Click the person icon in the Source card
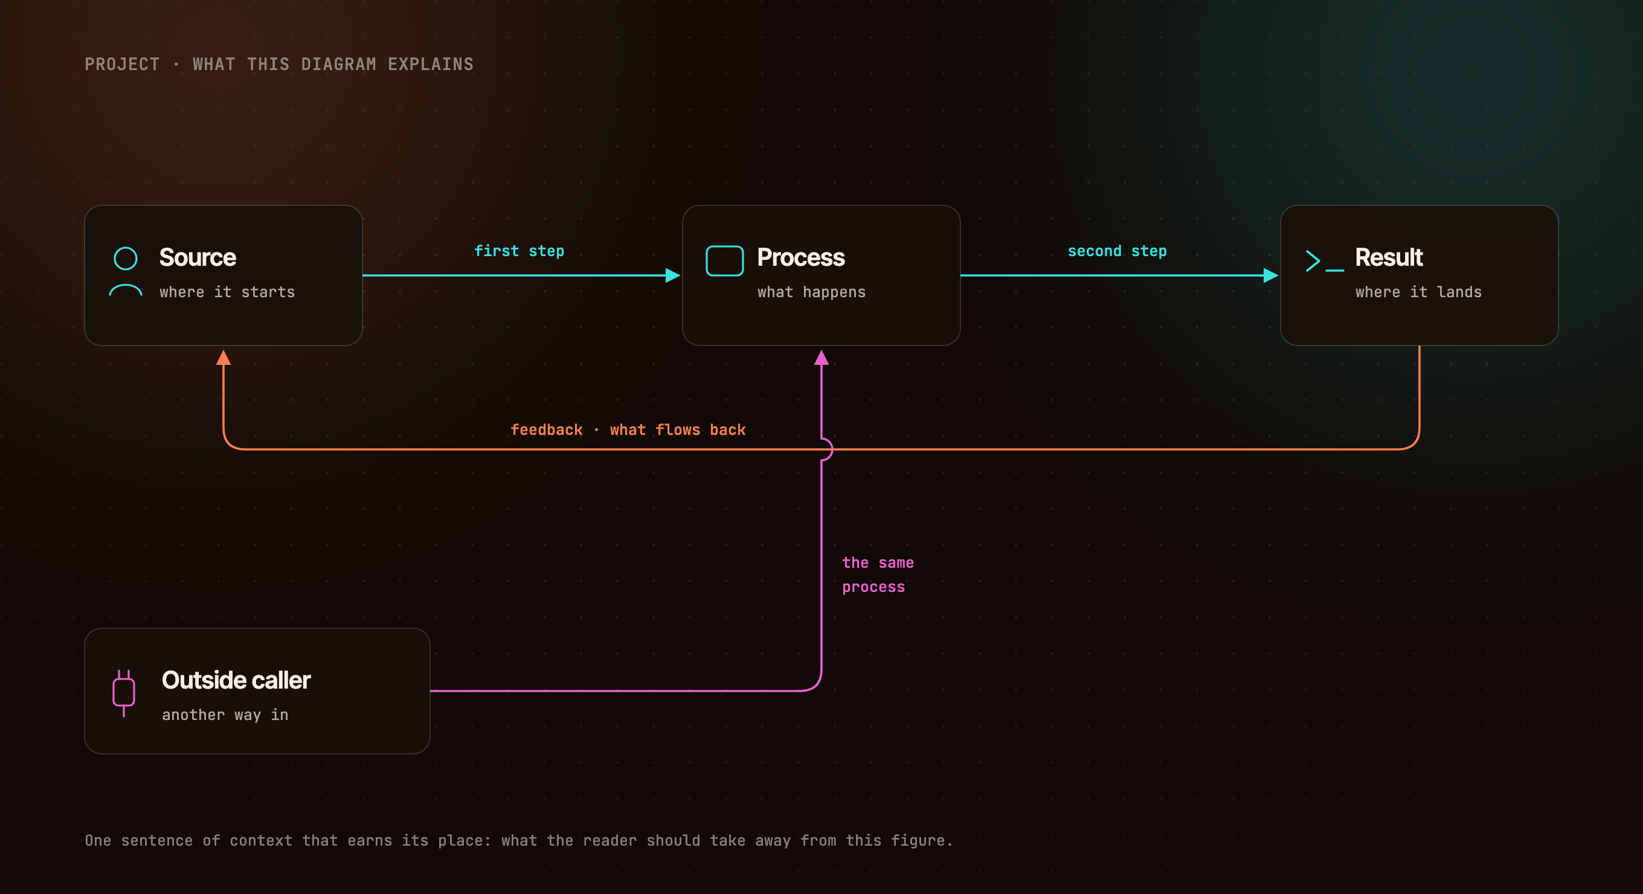 pos(126,272)
